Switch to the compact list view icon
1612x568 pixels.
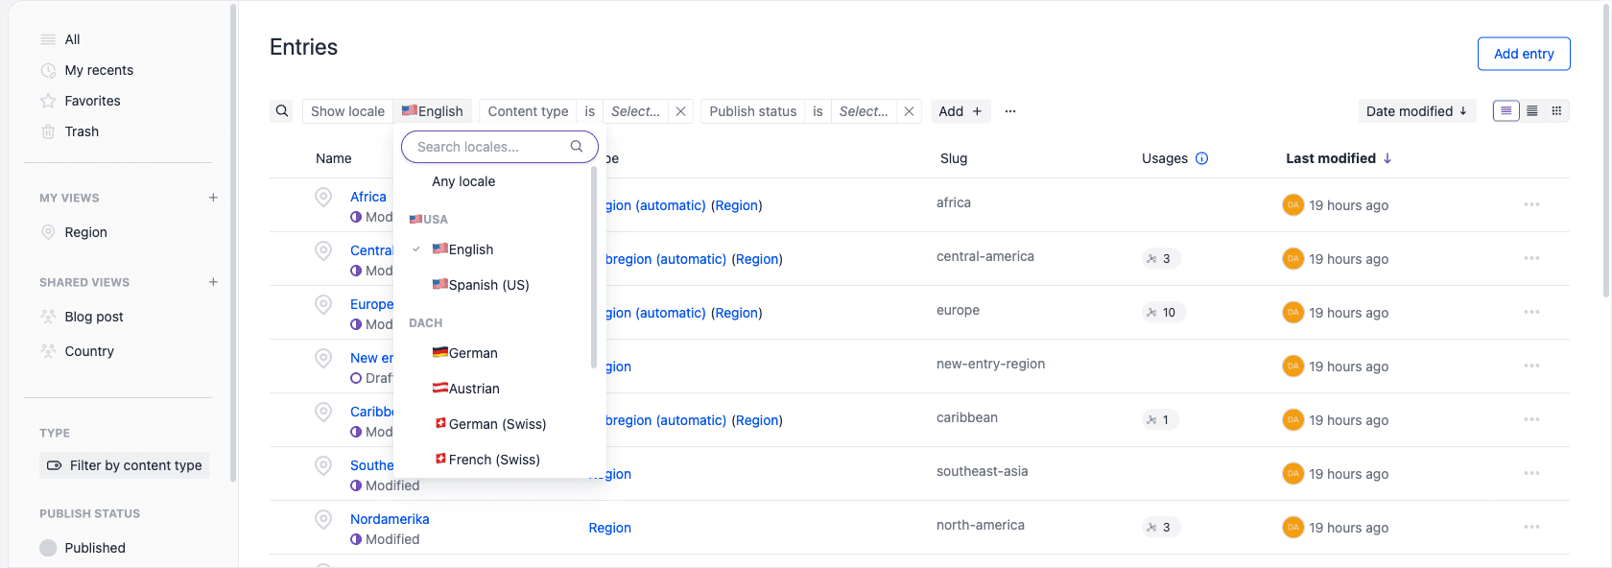pyautogui.click(x=1532, y=111)
